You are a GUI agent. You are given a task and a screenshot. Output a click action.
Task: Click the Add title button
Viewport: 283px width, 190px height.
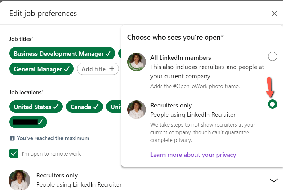coord(98,69)
